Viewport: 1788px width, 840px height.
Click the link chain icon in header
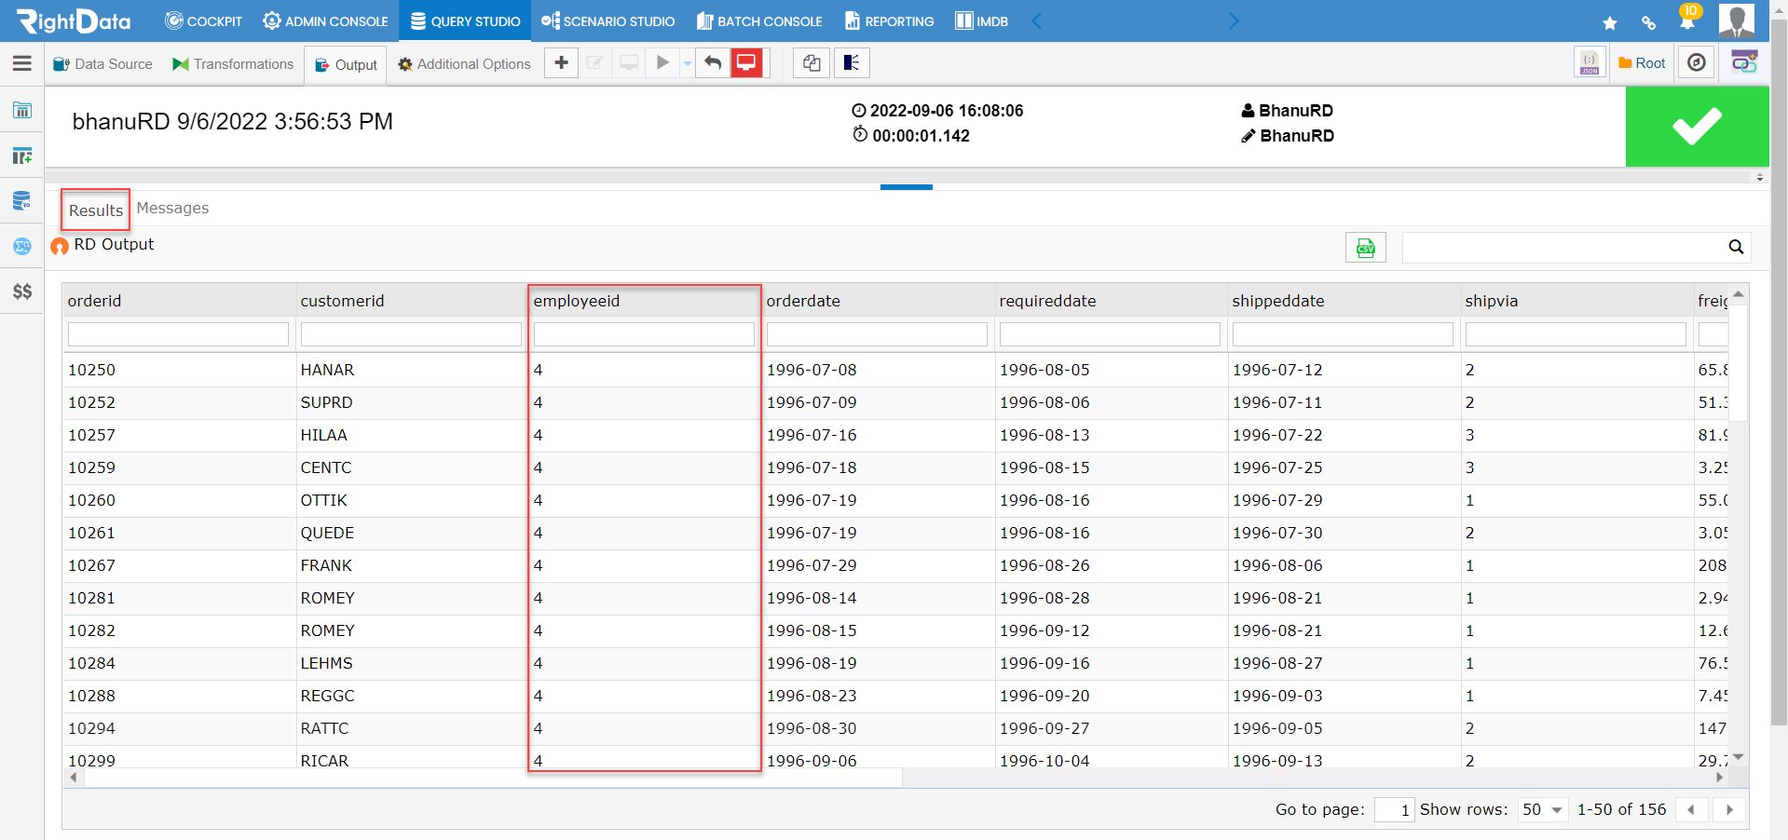1648,23
